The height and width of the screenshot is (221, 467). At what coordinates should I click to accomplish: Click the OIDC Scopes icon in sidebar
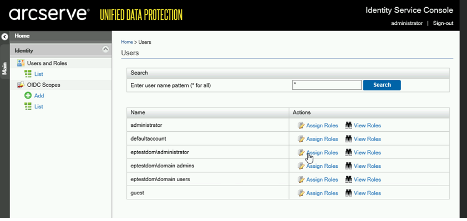pos(21,85)
